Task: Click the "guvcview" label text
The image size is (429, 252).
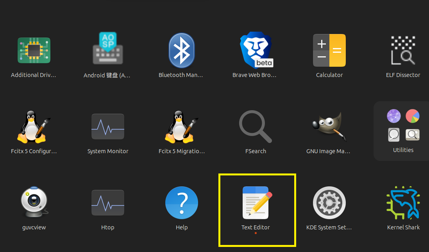Action: (x=34, y=227)
